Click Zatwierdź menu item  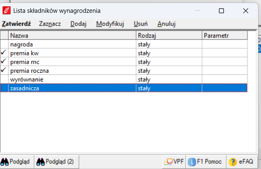coord(16,24)
